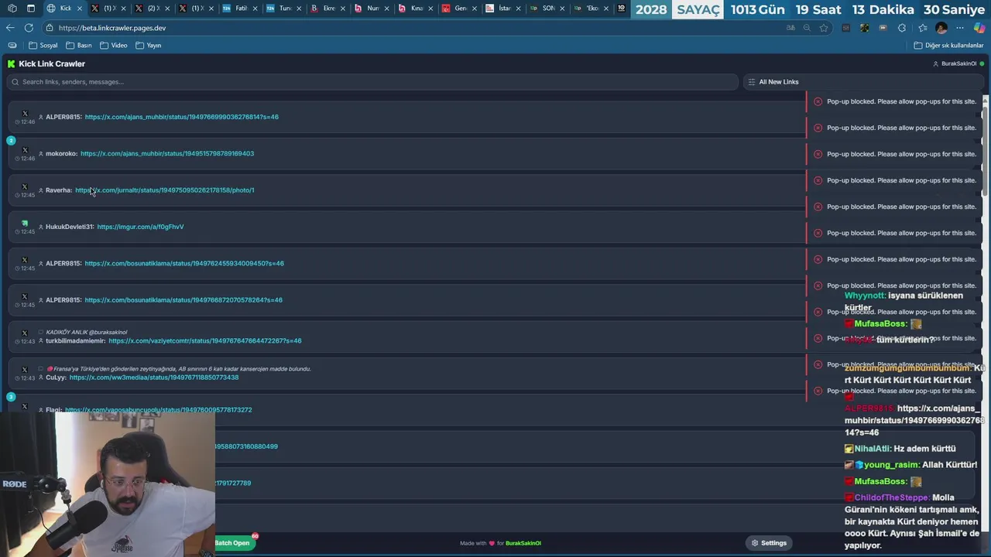
Task: Open Raverha's jurnaltr photo link
Action: (165, 190)
